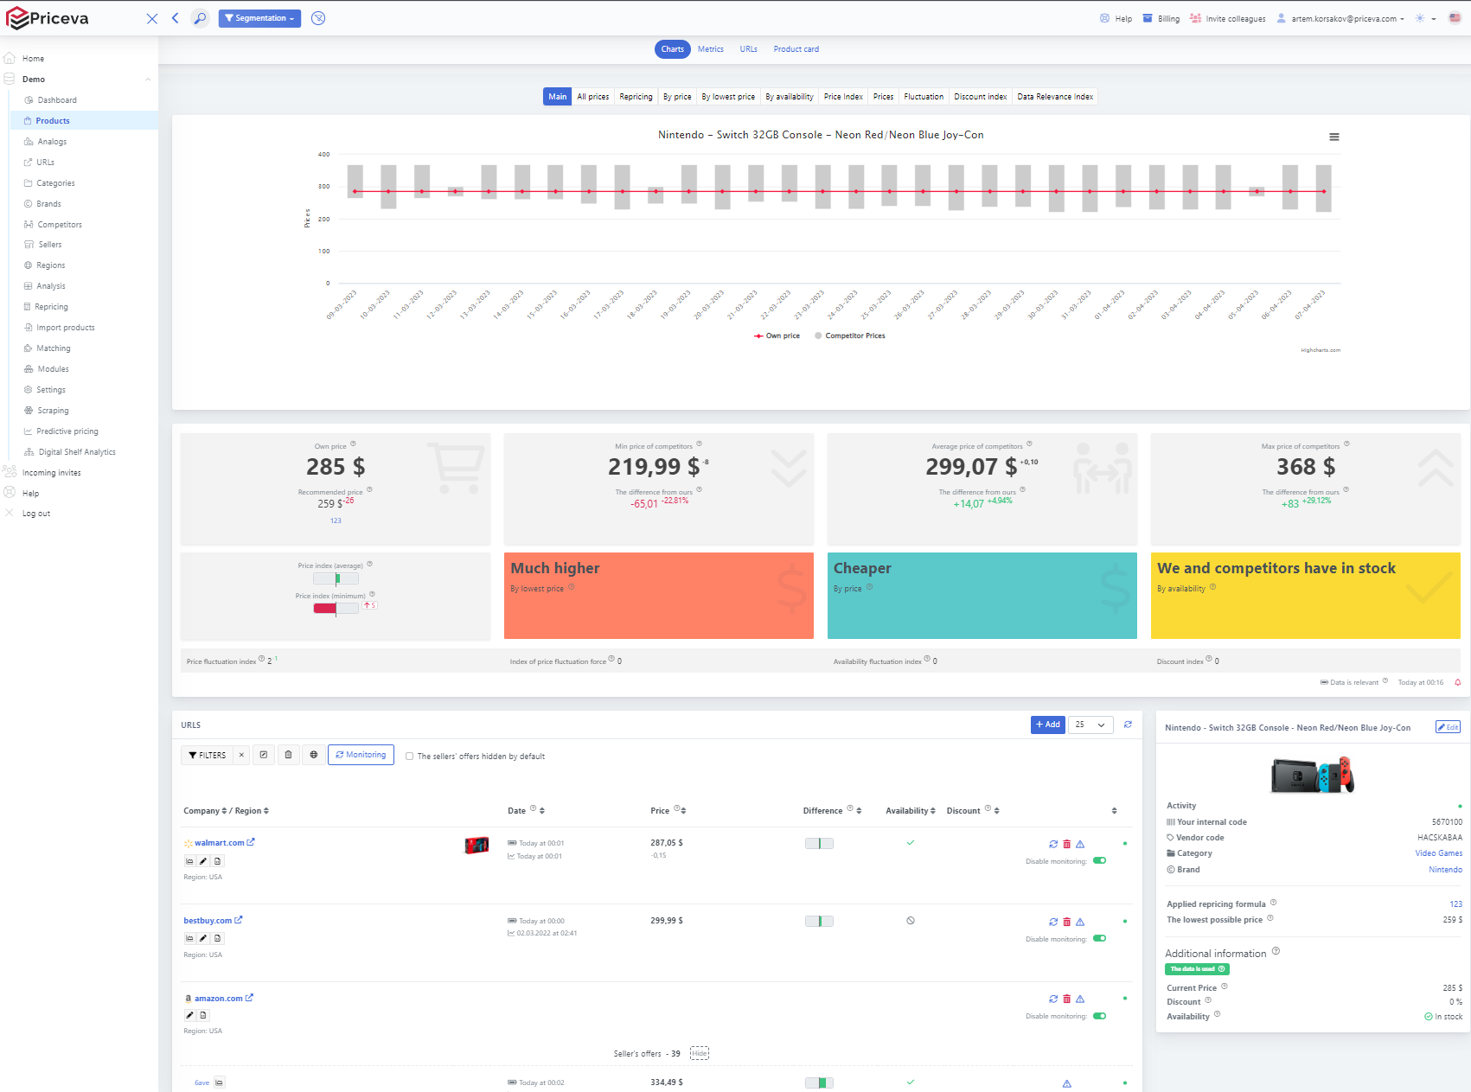Go back with the left chevron icon
1471x1092 pixels.
point(175,18)
